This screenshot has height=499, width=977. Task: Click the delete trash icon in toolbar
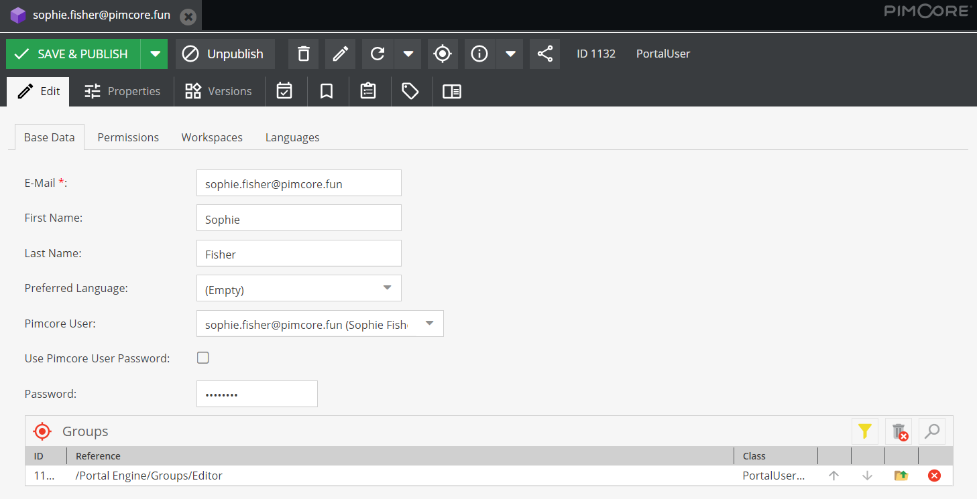304,54
